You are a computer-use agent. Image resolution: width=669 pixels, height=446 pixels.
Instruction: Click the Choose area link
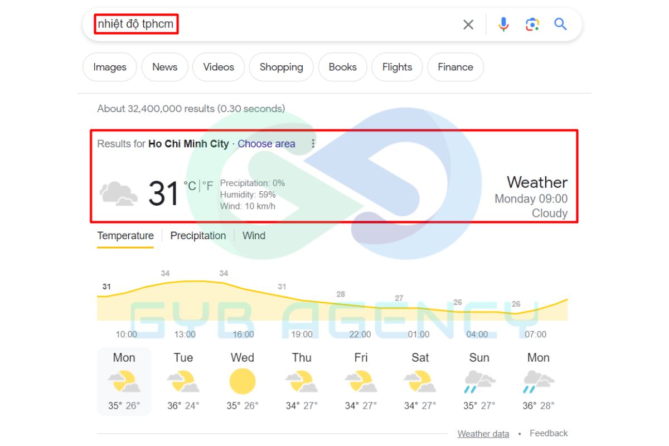tap(266, 144)
